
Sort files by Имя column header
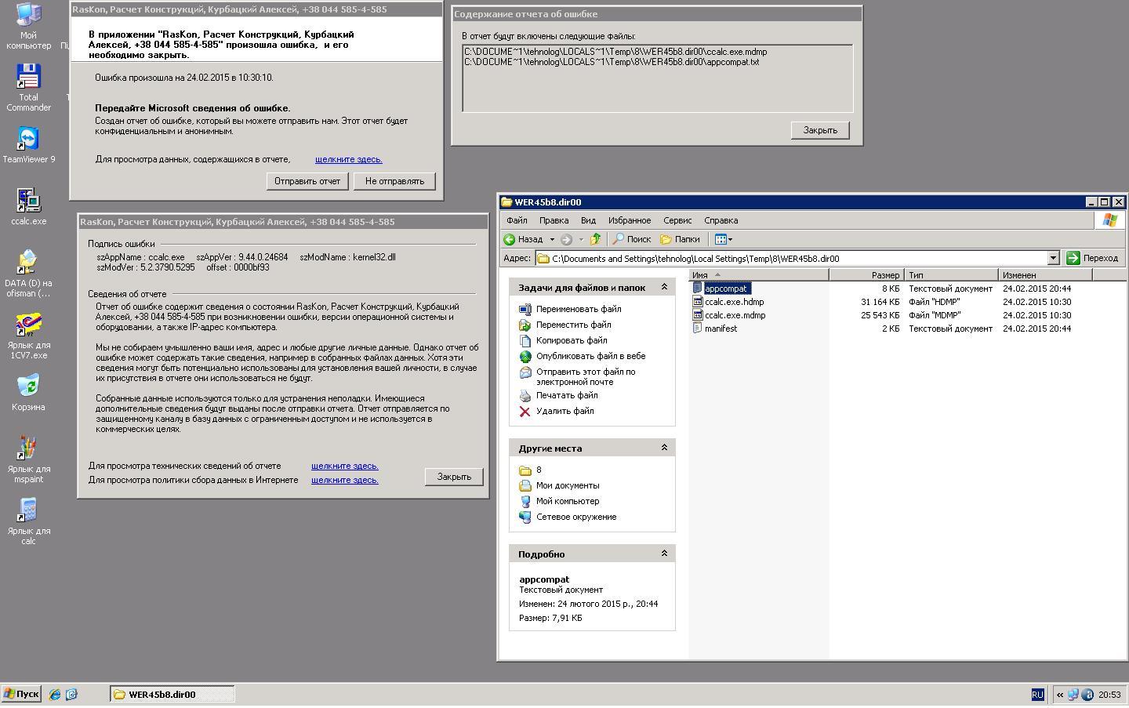[x=759, y=275]
